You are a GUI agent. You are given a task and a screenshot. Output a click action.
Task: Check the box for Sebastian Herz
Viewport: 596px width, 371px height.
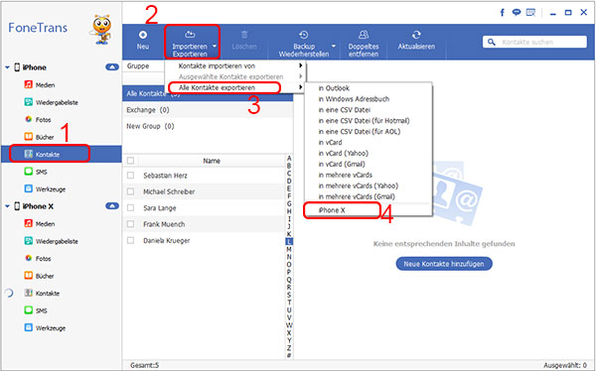(x=130, y=176)
